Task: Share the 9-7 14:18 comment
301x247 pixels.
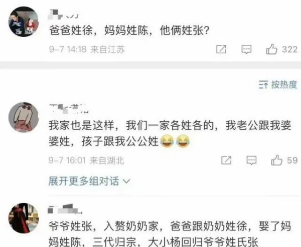Action: (221, 49)
